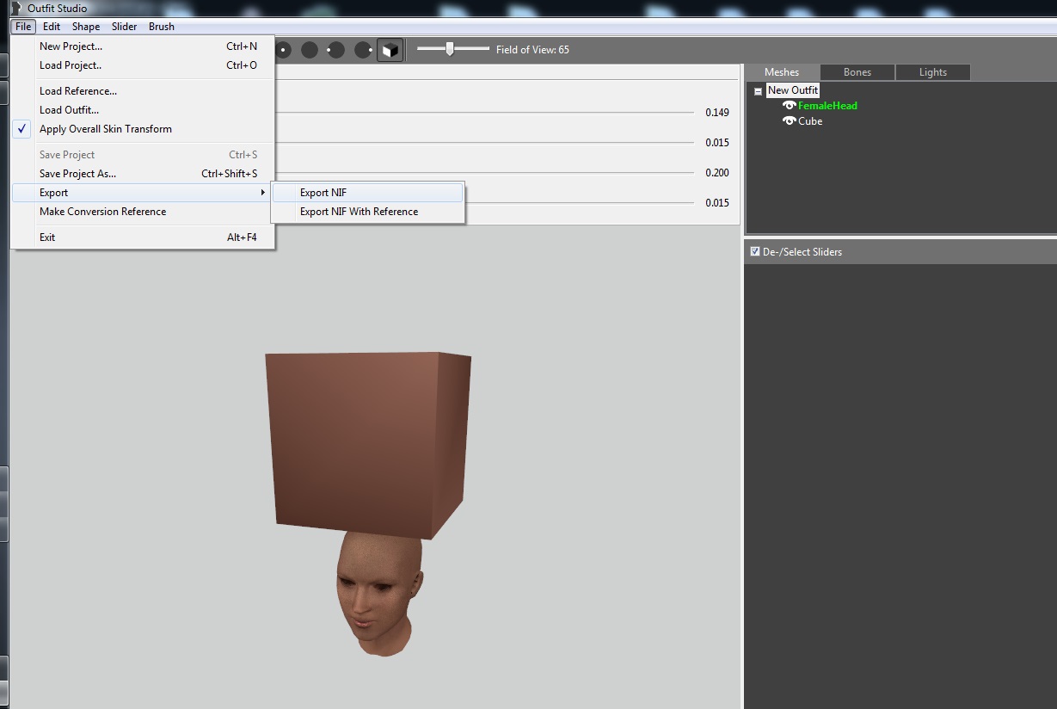The height and width of the screenshot is (709, 1057).
Task: Open the Export submenu entry
Action: [x=143, y=193]
